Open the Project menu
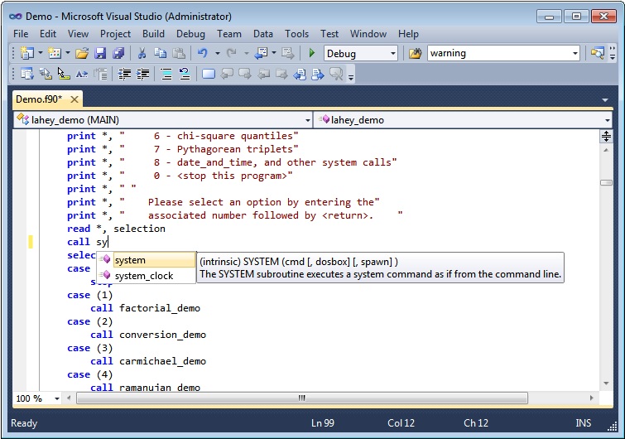The image size is (625, 439). [115, 34]
